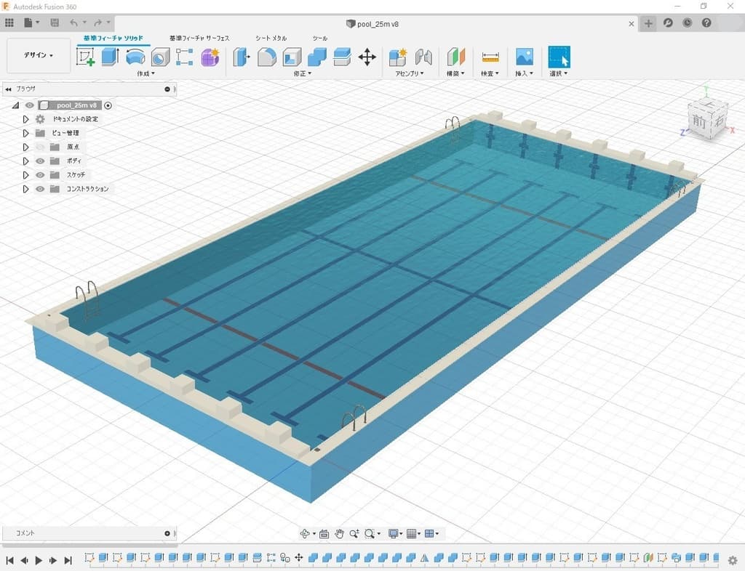
Task: Click the Extrude tool icon
Action: [x=110, y=57]
